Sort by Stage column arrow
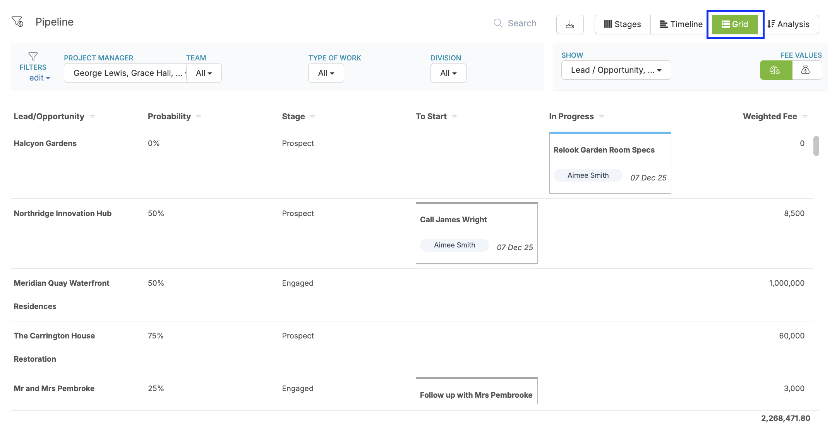This screenshot has width=837, height=443. [x=313, y=117]
